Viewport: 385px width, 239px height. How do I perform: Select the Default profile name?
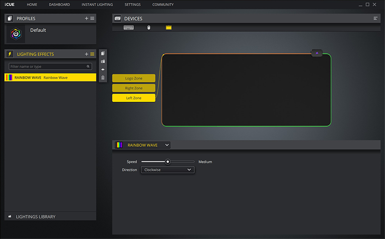(x=38, y=30)
